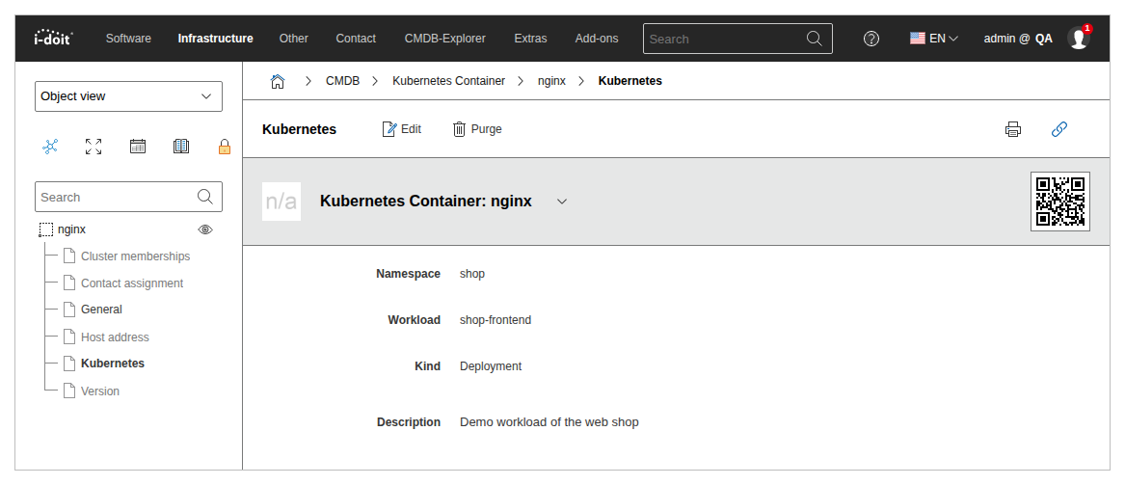The height and width of the screenshot is (485, 1125).
Task: Open the Contact menu
Action: click(x=356, y=39)
